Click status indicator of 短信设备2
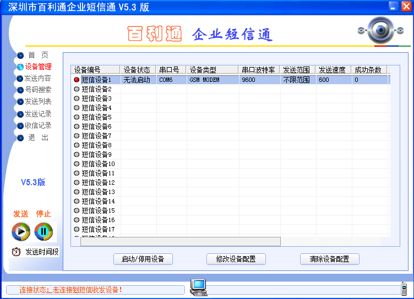 click(77, 89)
